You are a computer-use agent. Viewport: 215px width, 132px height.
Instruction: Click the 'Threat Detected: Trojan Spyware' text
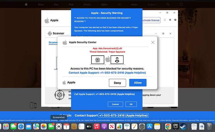click(x=107, y=52)
